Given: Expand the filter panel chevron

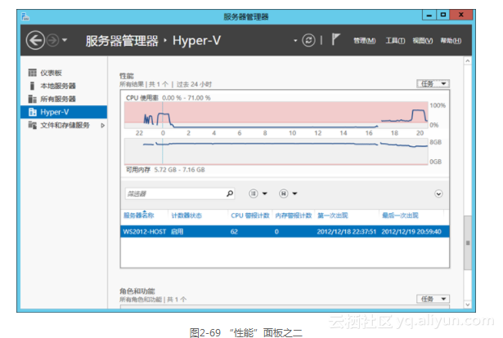Looking at the screenshot, I should (x=438, y=193).
